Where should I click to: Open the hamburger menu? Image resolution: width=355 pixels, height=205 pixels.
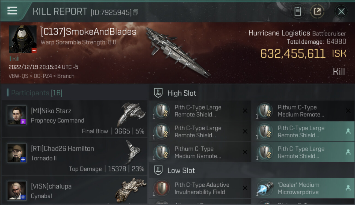[12, 11]
